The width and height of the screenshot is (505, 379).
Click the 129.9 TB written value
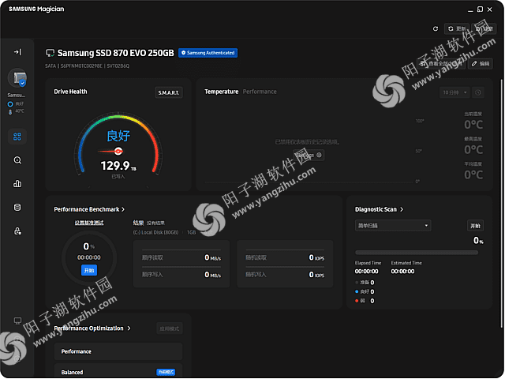[x=118, y=166]
